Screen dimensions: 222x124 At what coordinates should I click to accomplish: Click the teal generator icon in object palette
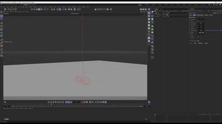pos(152,19)
